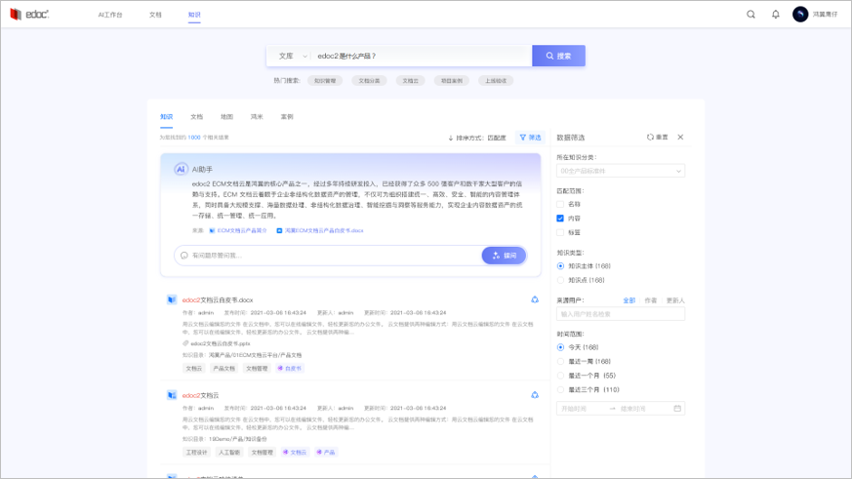Click the sort arrow icon by 排序方式
852x479 pixels.
click(x=451, y=138)
